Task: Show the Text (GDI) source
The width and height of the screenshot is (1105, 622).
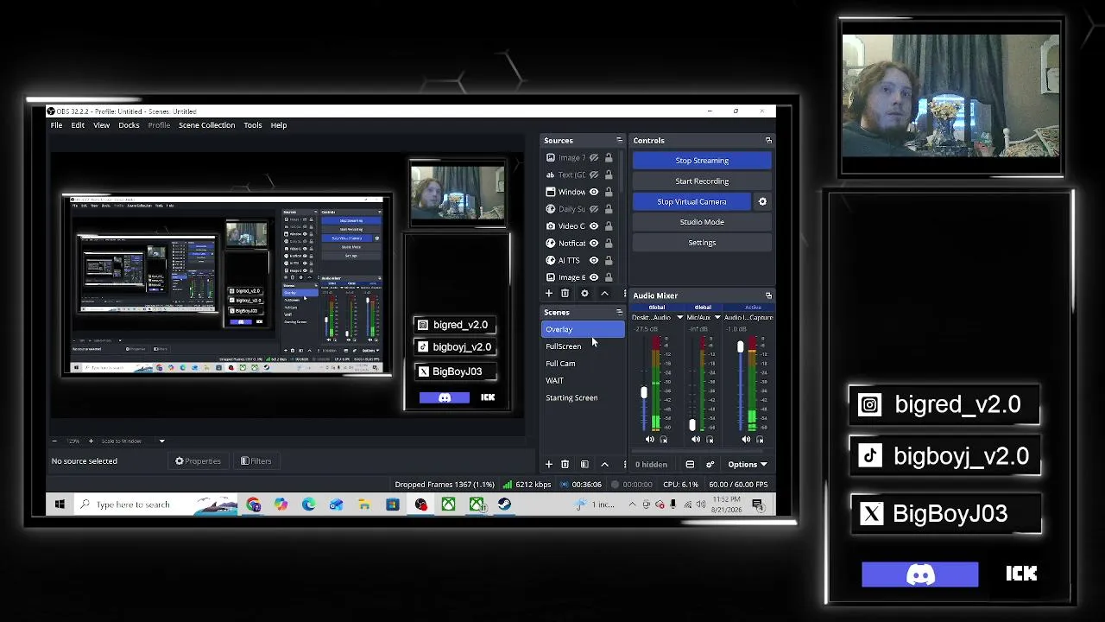Action: tap(594, 175)
